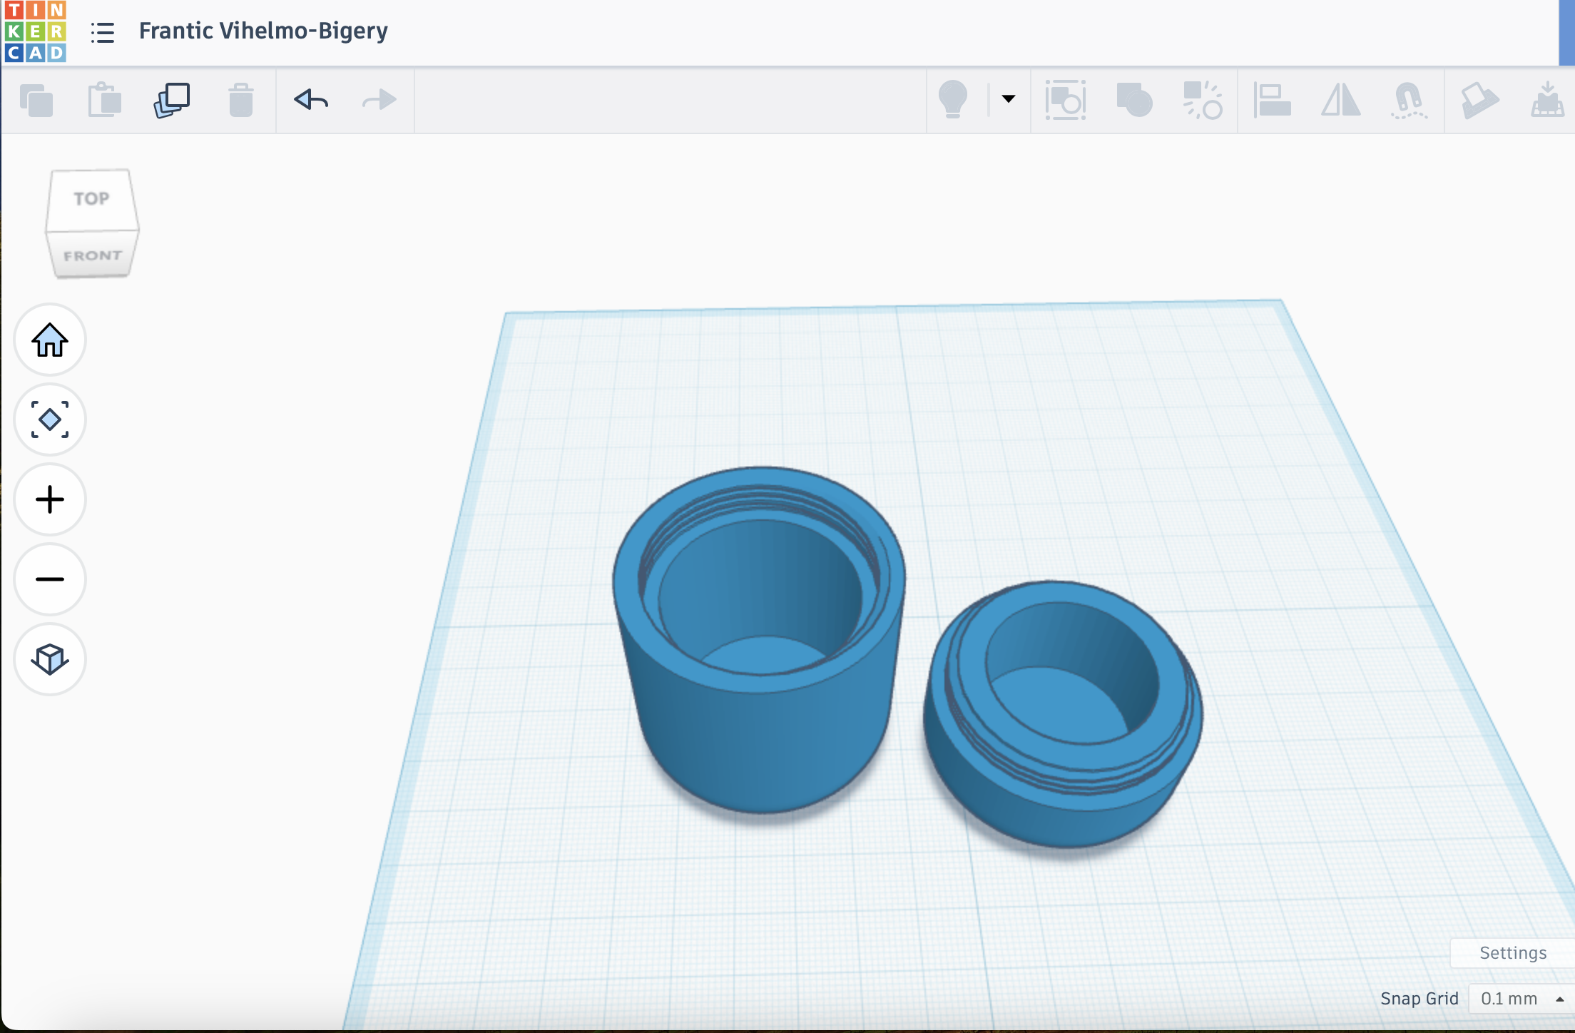Click the TOP face of view cube
This screenshot has height=1033, width=1575.
click(92, 199)
